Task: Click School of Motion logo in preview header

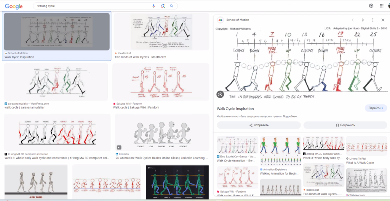Action: [x=220, y=20]
